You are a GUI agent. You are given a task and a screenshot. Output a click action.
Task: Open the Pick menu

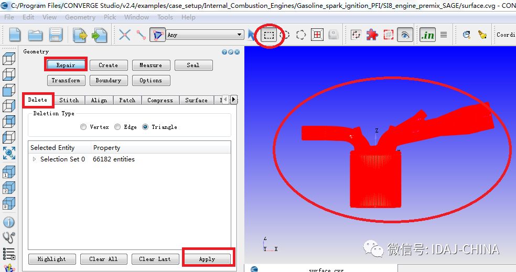pyautogui.click(x=110, y=17)
